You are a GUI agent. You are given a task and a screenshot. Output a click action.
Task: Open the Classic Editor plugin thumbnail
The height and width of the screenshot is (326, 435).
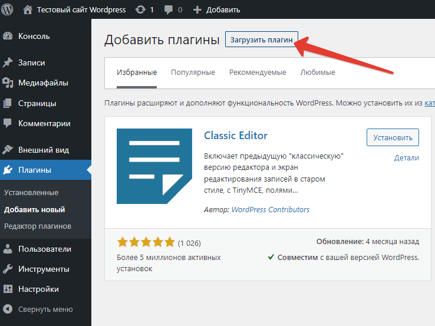(154, 166)
